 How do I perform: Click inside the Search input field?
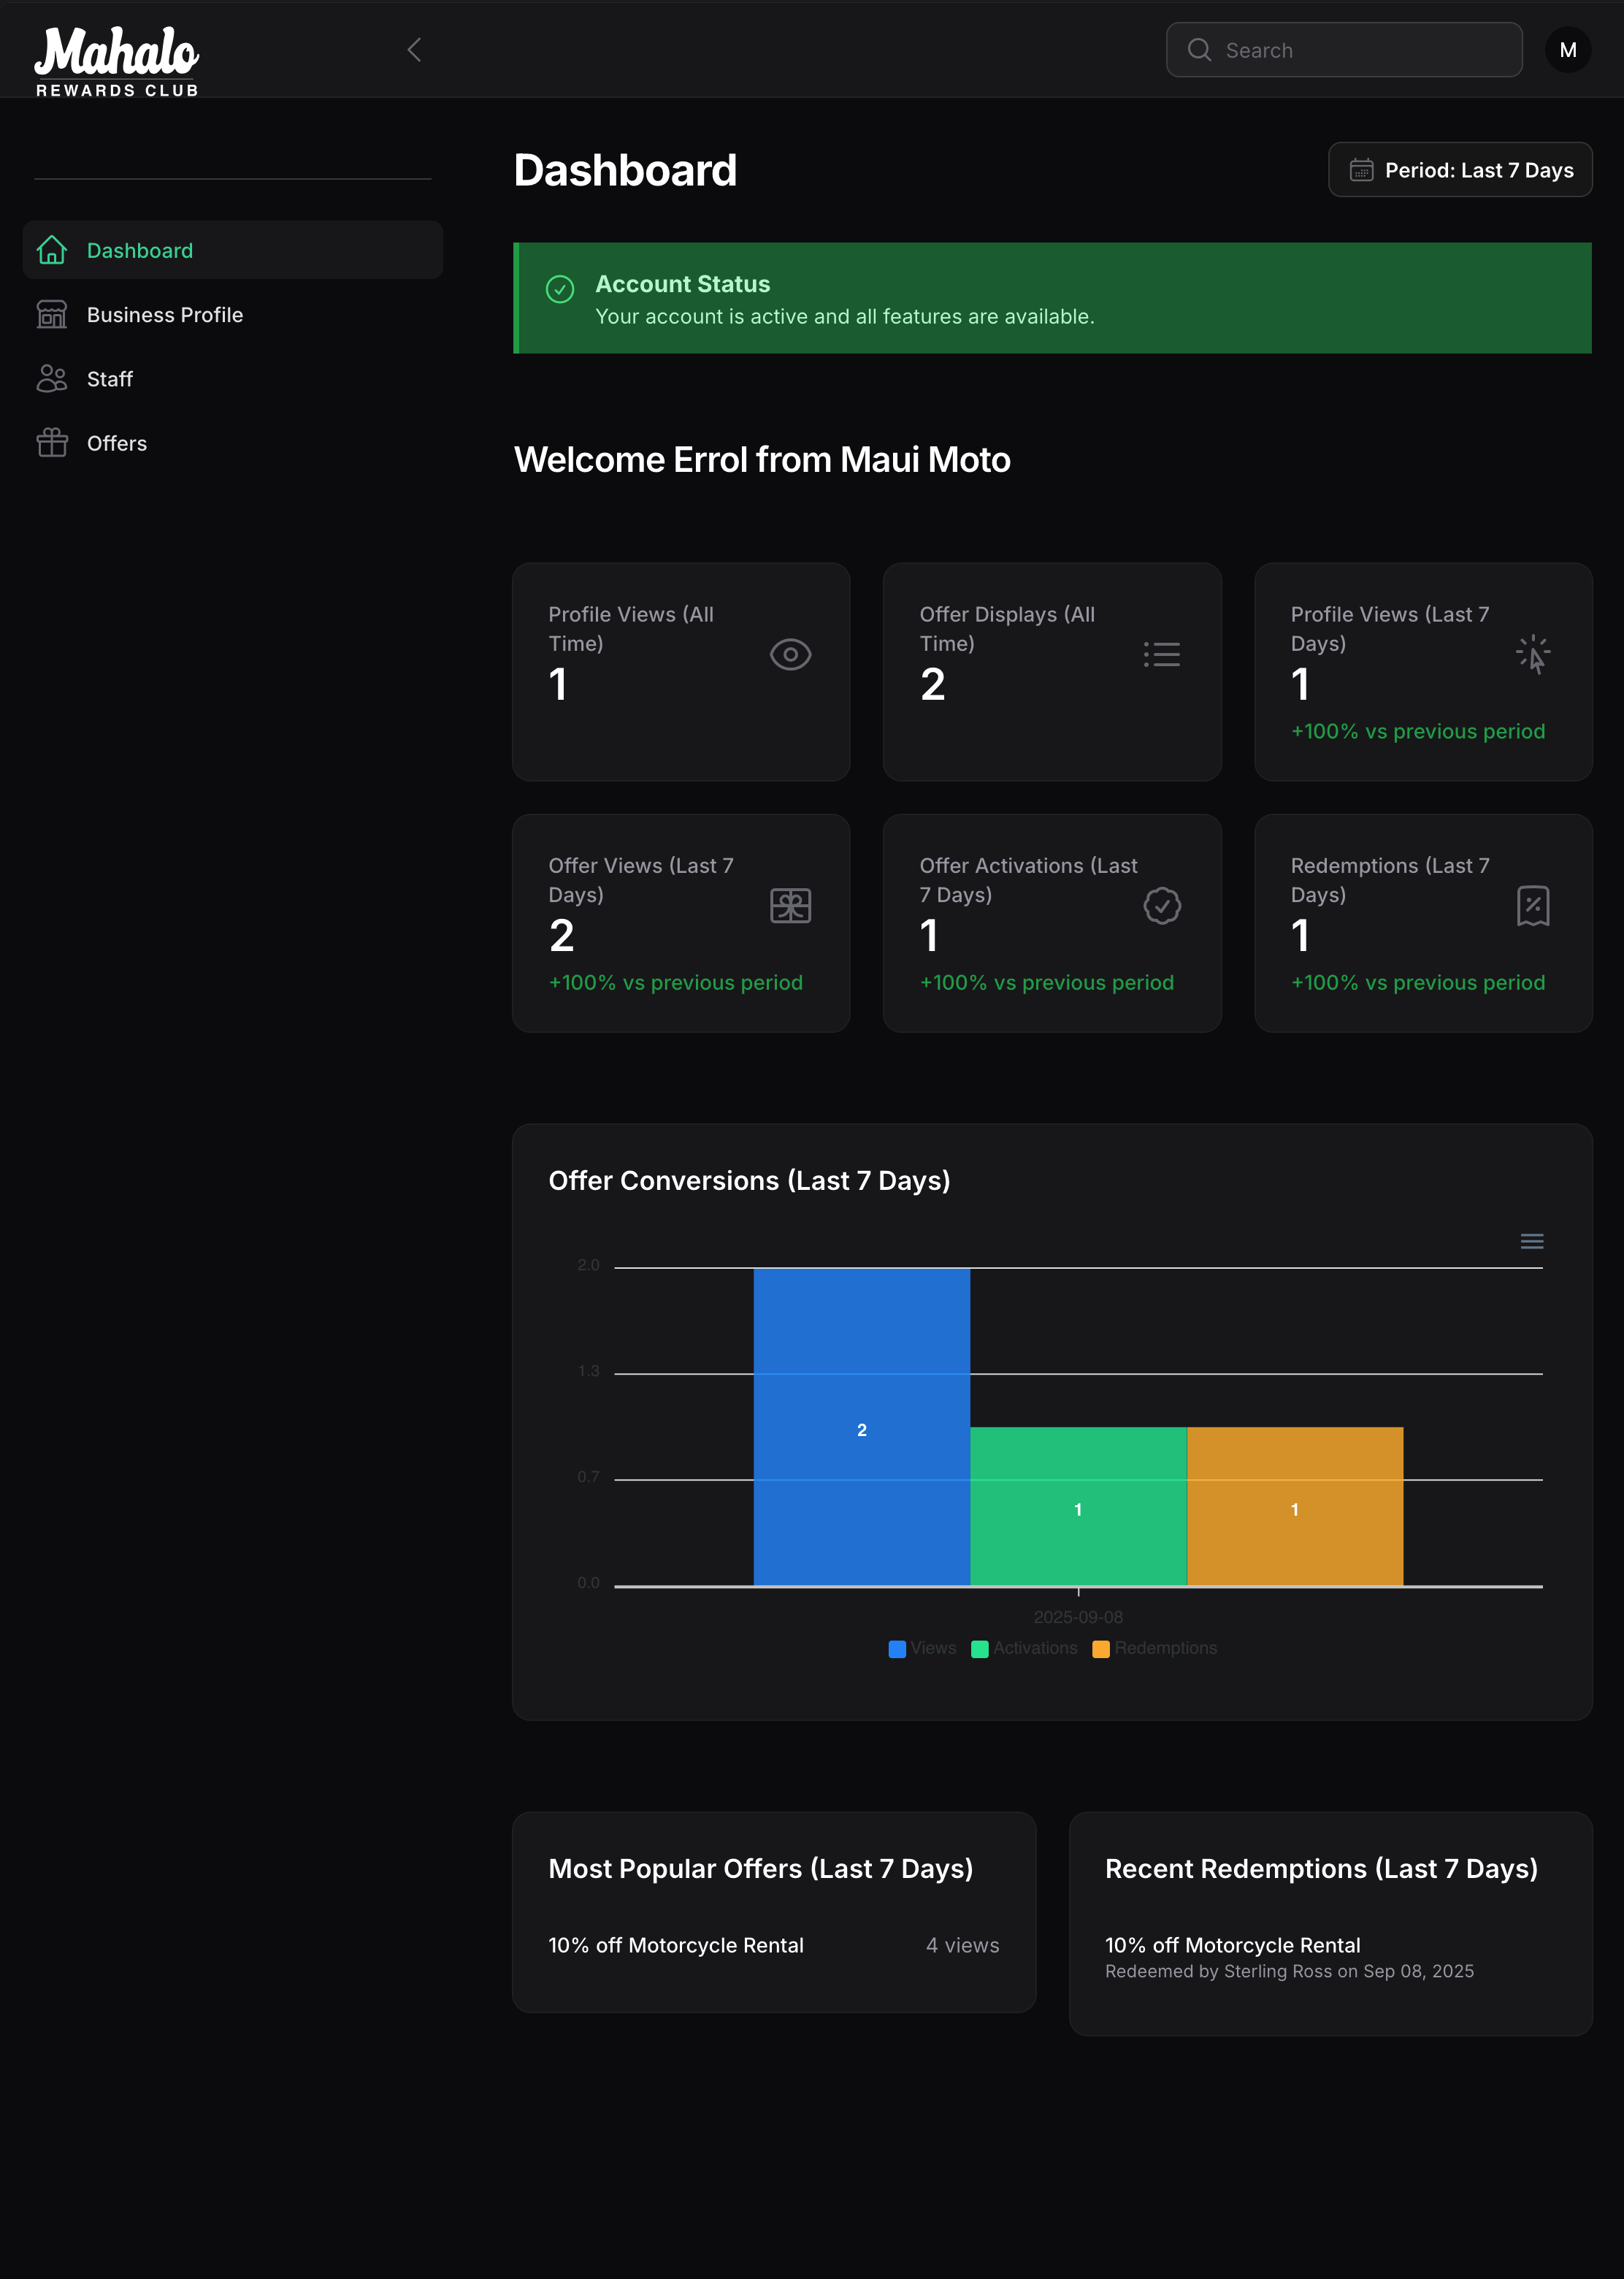click(x=1343, y=49)
